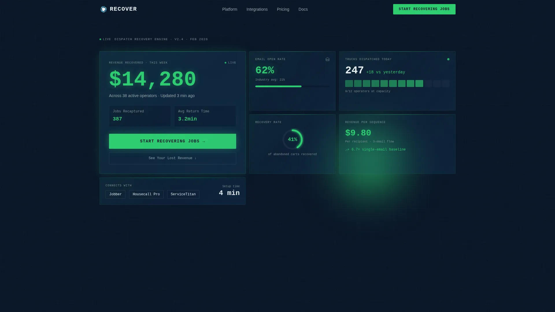Click the +18 vs yesterday text
This screenshot has height=312, width=555.
[x=386, y=72]
